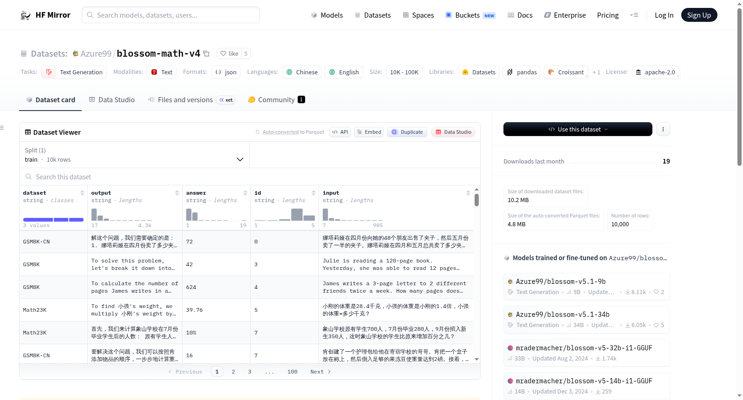
Task: Click the output lengths histogram
Action: [121, 215]
